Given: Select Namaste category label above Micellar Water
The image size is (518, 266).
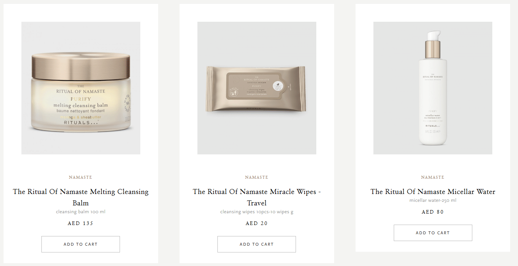Looking at the screenshot, I should [x=433, y=177].
